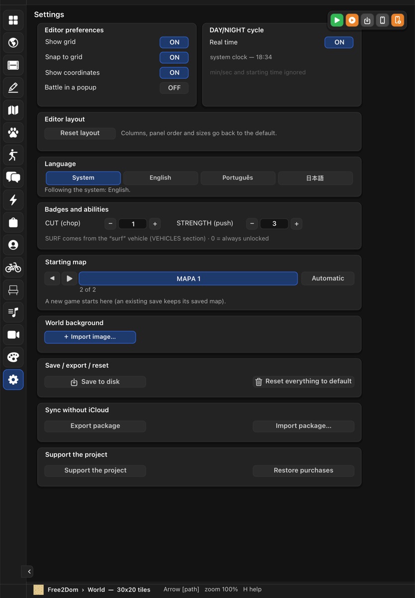The height and width of the screenshot is (598, 415).
Task: Click Import image for world background
Action: (x=90, y=337)
